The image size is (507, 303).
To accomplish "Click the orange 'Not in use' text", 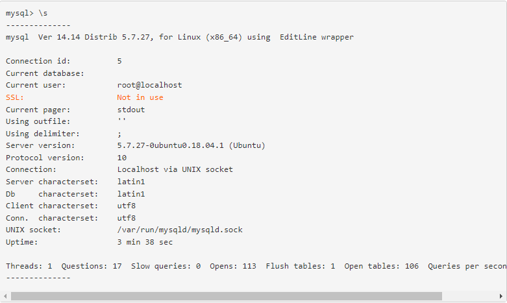I will click(x=140, y=97).
